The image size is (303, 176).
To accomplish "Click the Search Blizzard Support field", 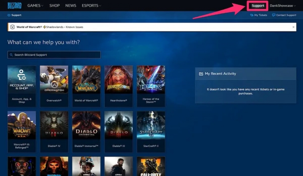I will (x=54, y=55).
